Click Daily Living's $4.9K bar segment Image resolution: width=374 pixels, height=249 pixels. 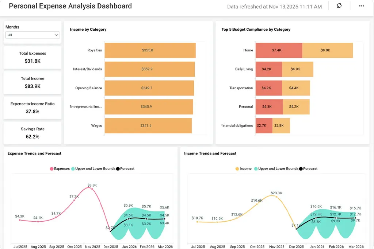coord(298,69)
